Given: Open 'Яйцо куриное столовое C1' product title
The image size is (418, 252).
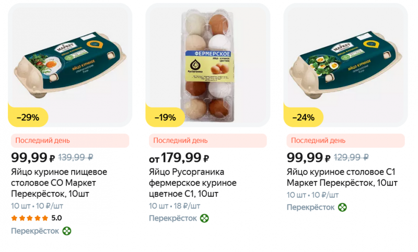Looking at the screenshot, I should click(342, 178).
